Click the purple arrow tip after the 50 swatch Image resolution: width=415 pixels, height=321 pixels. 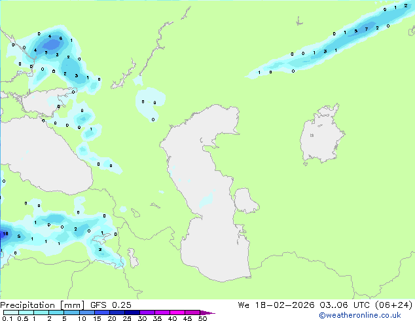(x=207, y=312)
